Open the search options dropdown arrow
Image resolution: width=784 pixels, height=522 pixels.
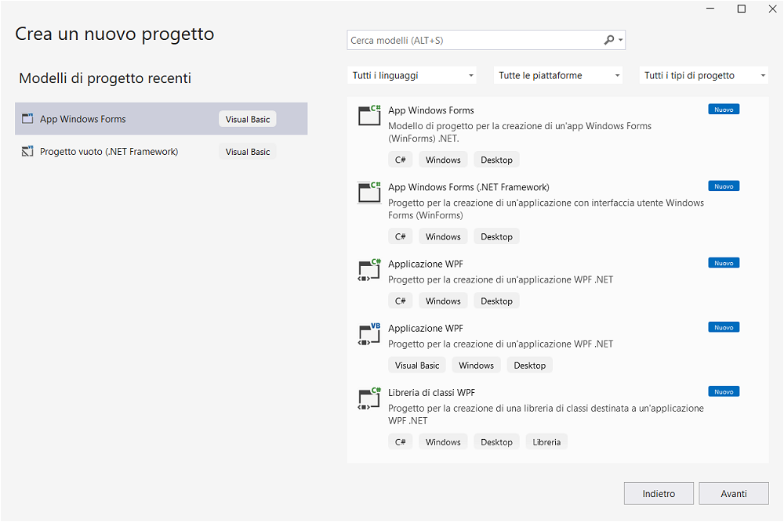point(620,40)
